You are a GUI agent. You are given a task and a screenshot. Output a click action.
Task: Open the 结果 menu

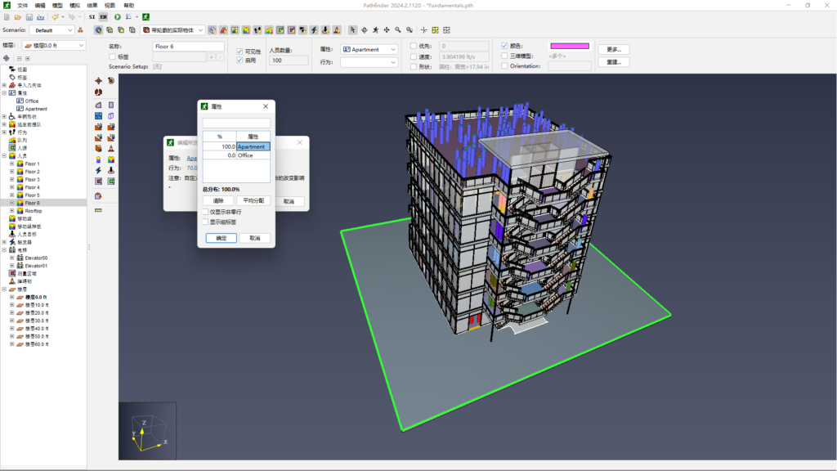point(92,5)
